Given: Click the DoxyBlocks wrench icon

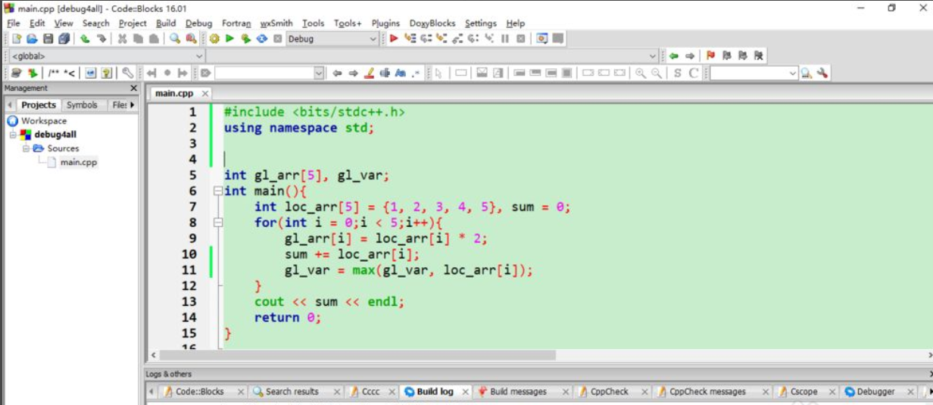Looking at the screenshot, I should point(128,73).
